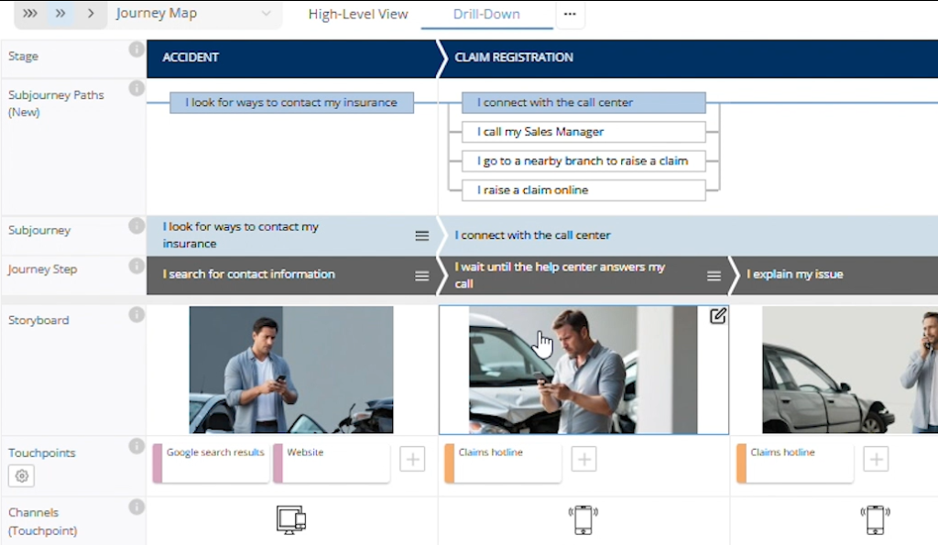Click pink color bar on Google search results

pyautogui.click(x=158, y=463)
